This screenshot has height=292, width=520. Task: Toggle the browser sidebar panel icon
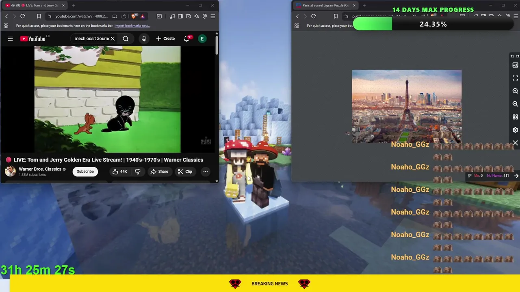point(180,16)
